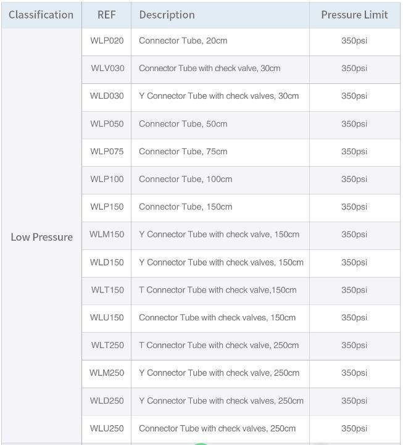Click the Classification column header

[x=41, y=15]
